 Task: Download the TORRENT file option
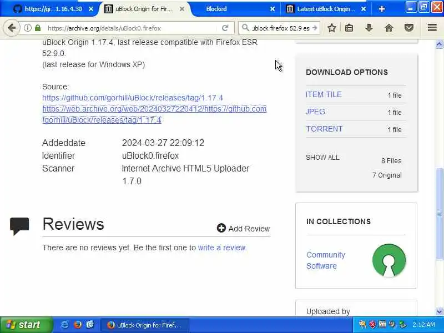[324, 129]
